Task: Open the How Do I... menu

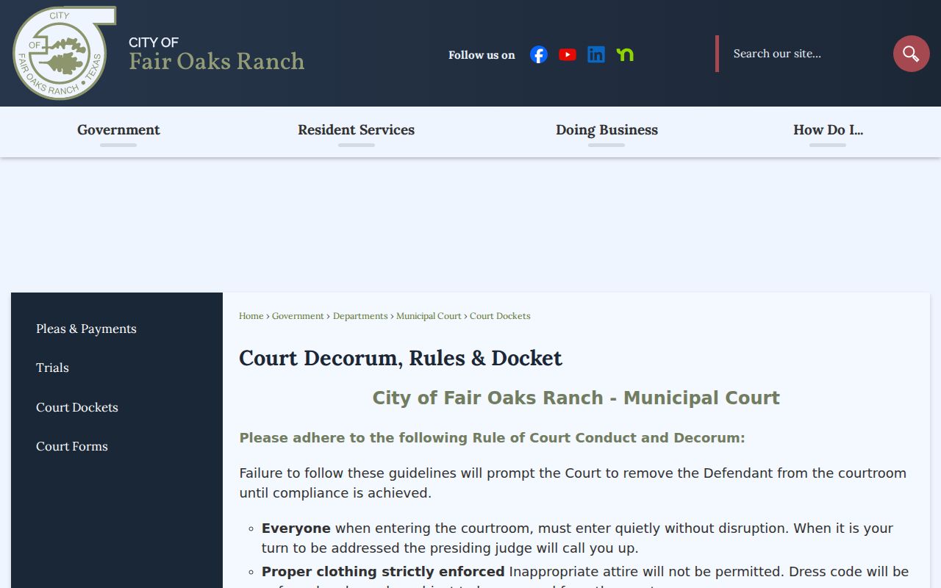Action: (828, 130)
